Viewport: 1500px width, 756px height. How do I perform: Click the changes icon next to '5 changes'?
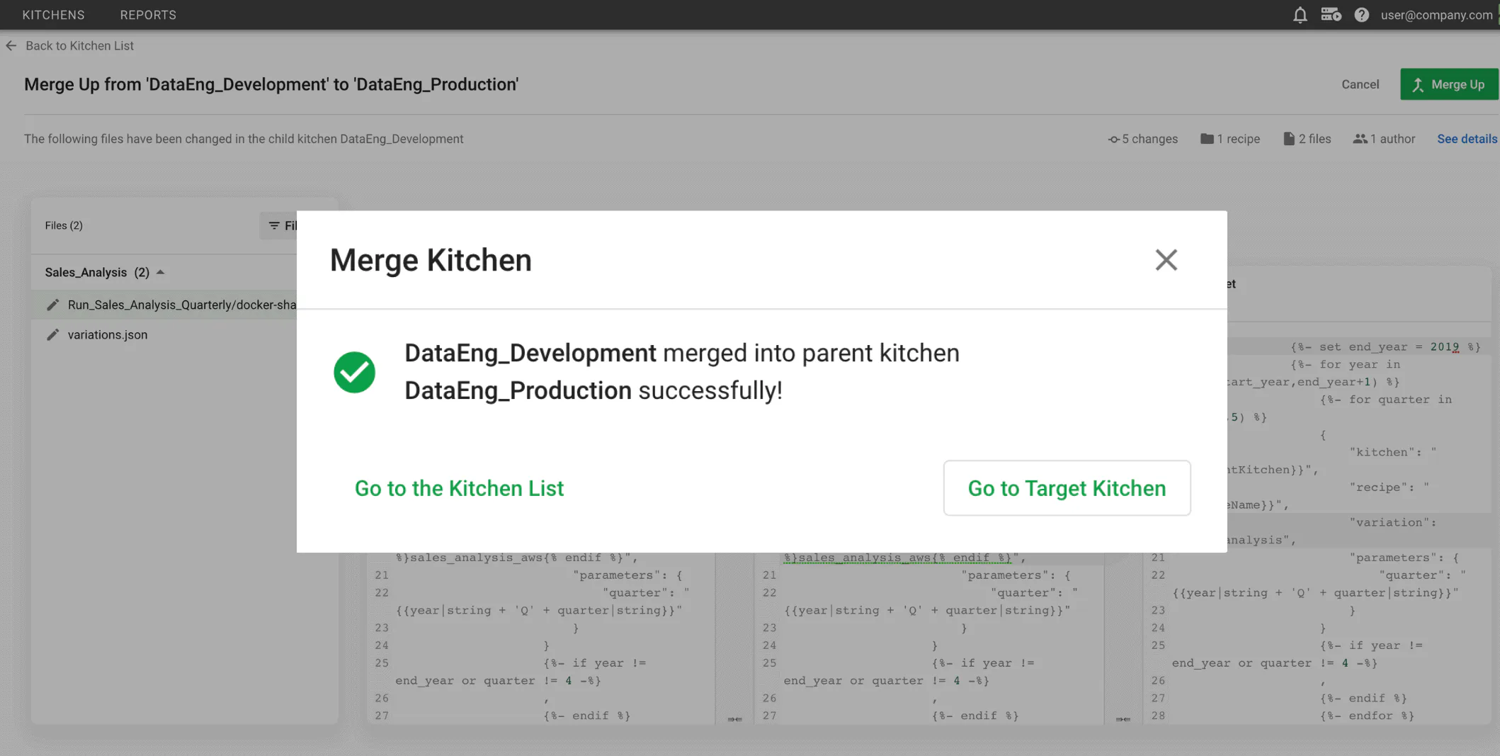tap(1113, 139)
